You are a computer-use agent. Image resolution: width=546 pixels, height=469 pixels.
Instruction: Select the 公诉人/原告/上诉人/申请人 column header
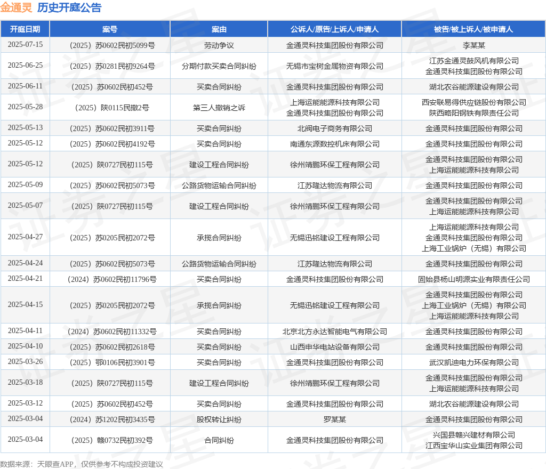click(335, 29)
